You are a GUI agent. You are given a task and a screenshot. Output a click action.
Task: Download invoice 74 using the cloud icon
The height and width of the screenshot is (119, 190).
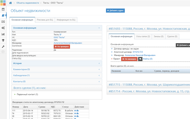(x=78, y=113)
